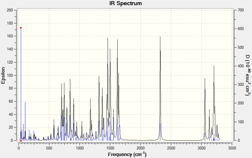Click the 200 label on the Epsilon axis
The image size is (252, 158).
click(x=10, y=10)
